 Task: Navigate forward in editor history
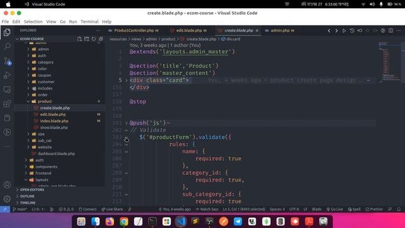pyautogui.click(x=336, y=30)
